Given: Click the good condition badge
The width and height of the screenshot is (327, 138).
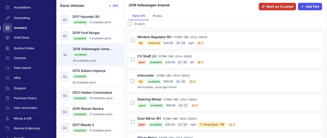Looking at the screenshot, I should (x=142, y=105).
